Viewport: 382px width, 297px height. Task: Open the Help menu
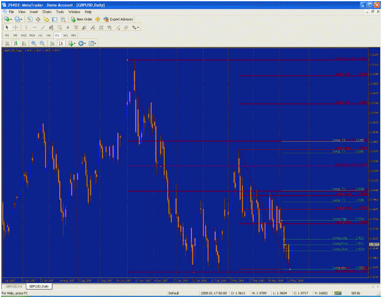click(88, 12)
